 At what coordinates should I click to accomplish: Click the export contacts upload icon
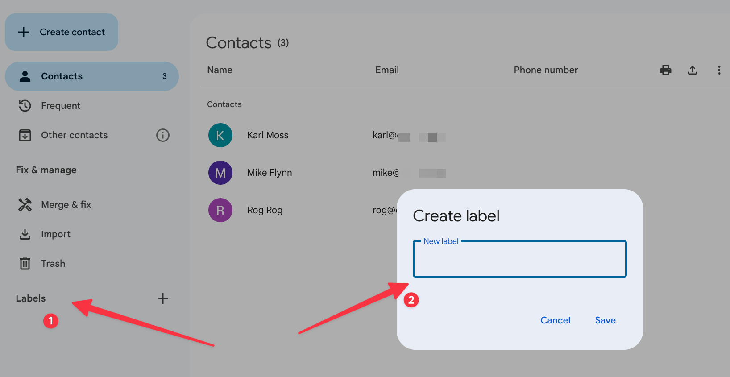pos(692,70)
